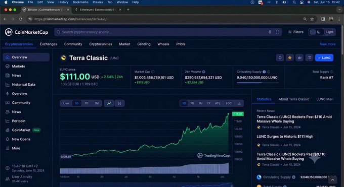Open the Community nav tab
The width and height of the screenshot is (344, 187).
tap(73, 44)
